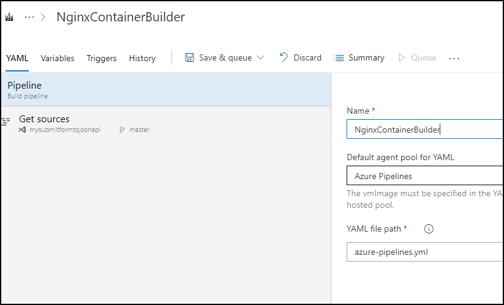Switch to the YAML tab
The image size is (504, 305).
coord(17,58)
